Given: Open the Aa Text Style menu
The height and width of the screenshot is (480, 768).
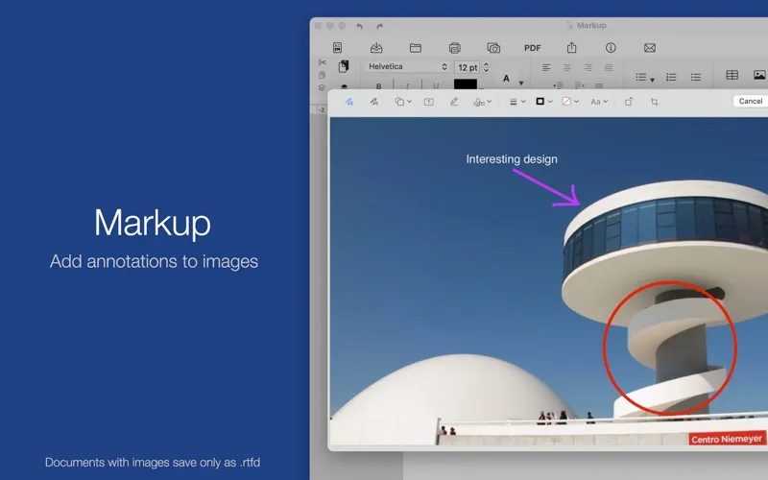Looking at the screenshot, I should tap(599, 102).
